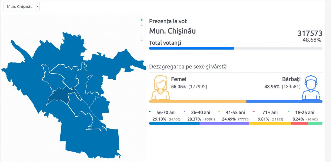Image resolution: width=331 pixels, height=162 pixels.
Task: Click the 41-55 ani yellow legend dot
Action: click(x=219, y=112)
